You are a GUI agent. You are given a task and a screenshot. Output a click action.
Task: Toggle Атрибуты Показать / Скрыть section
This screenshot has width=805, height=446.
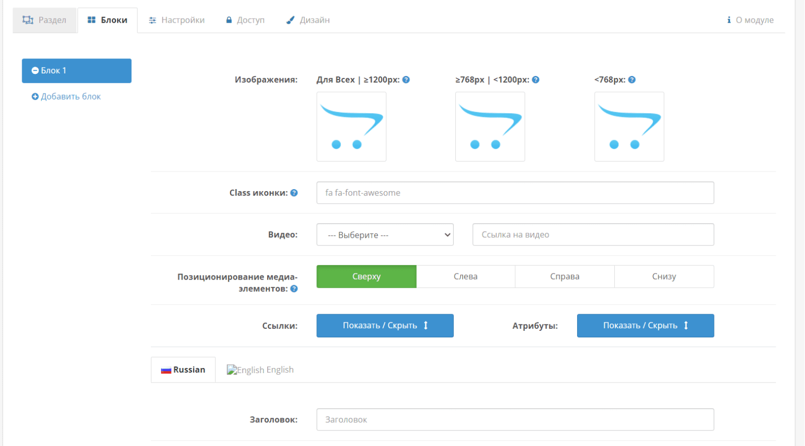coord(646,326)
